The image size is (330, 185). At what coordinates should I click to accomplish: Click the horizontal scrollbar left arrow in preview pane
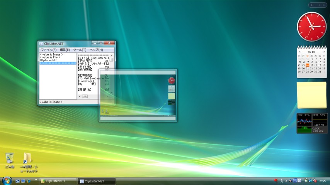tap(80, 96)
